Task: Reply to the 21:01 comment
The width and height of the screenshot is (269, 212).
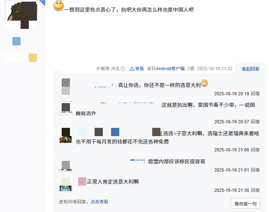Action: click(x=255, y=170)
